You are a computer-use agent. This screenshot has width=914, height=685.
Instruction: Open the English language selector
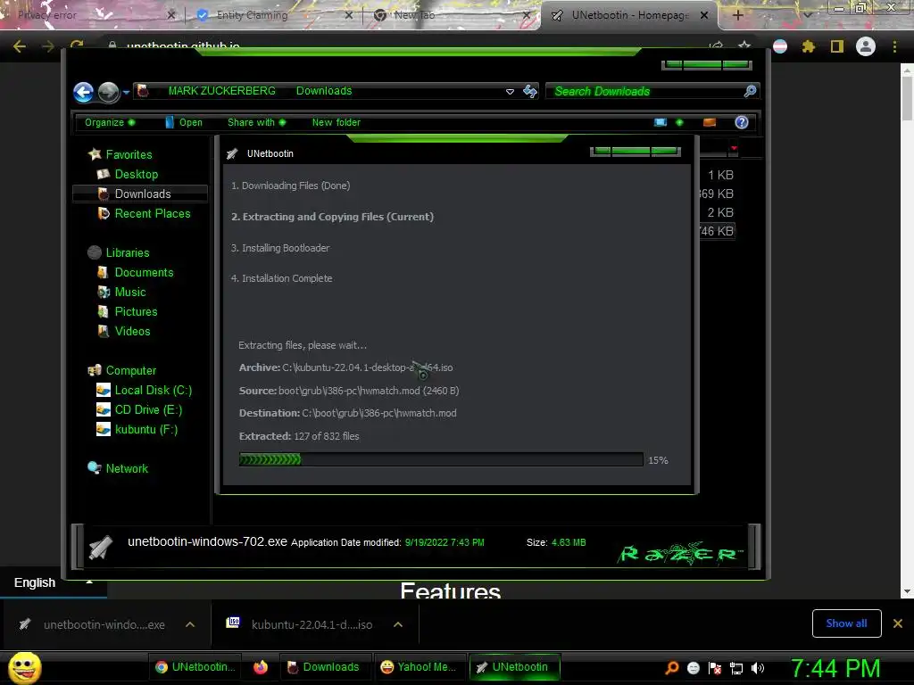click(53, 582)
